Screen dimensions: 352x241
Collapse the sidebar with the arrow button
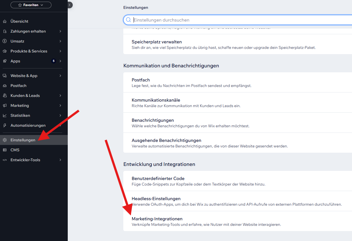(70, 5)
